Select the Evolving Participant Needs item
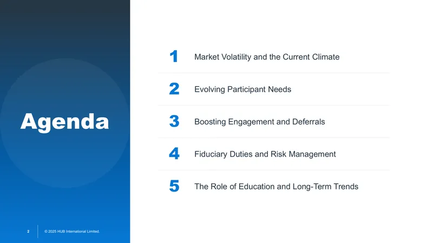Image resolution: width=433 pixels, height=243 pixels. [242, 89]
